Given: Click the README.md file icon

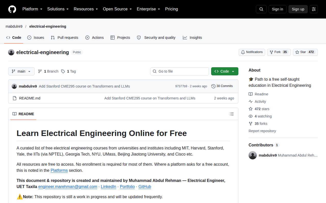Looking at the screenshot, I should point(15,98).
